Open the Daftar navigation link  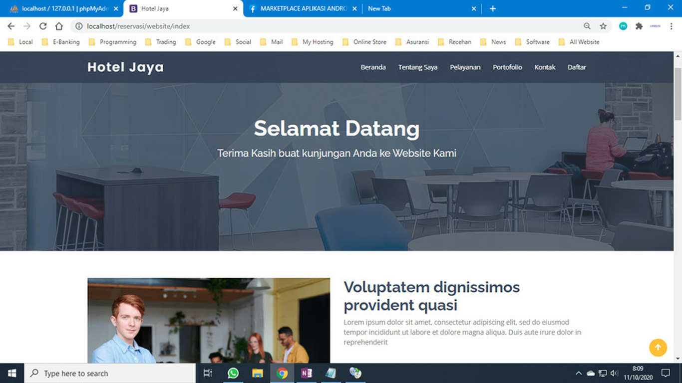click(x=577, y=67)
